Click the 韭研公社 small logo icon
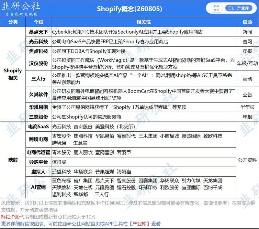This screenshot has height=229, width=259. point(216,8)
